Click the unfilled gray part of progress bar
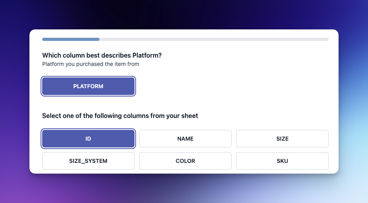This screenshot has height=203, width=368. pyautogui.click(x=214, y=39)
